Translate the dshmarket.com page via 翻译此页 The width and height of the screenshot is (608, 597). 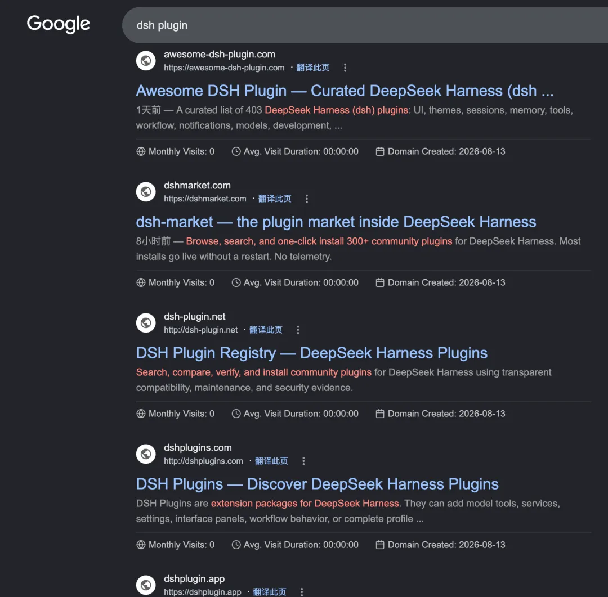point(275,199)
